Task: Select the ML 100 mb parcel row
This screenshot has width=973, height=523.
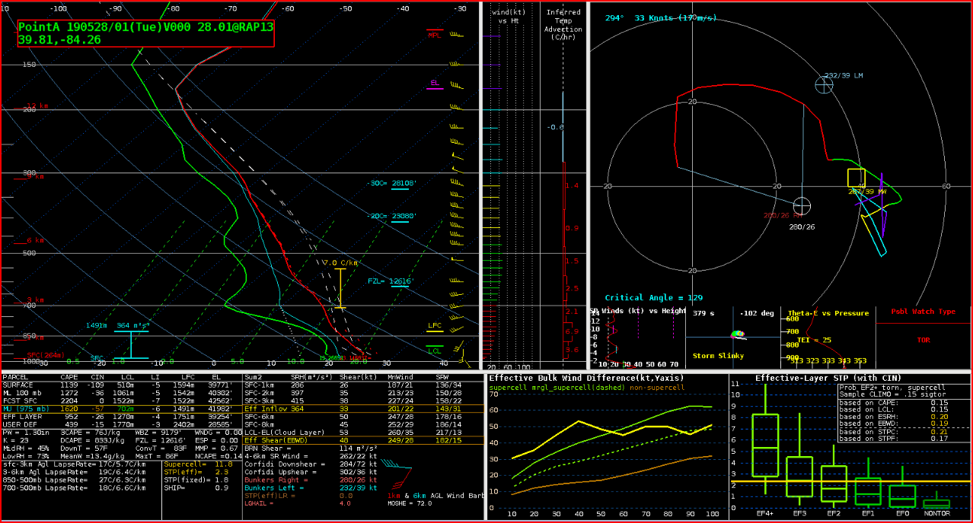Action: tap(120, 392)
